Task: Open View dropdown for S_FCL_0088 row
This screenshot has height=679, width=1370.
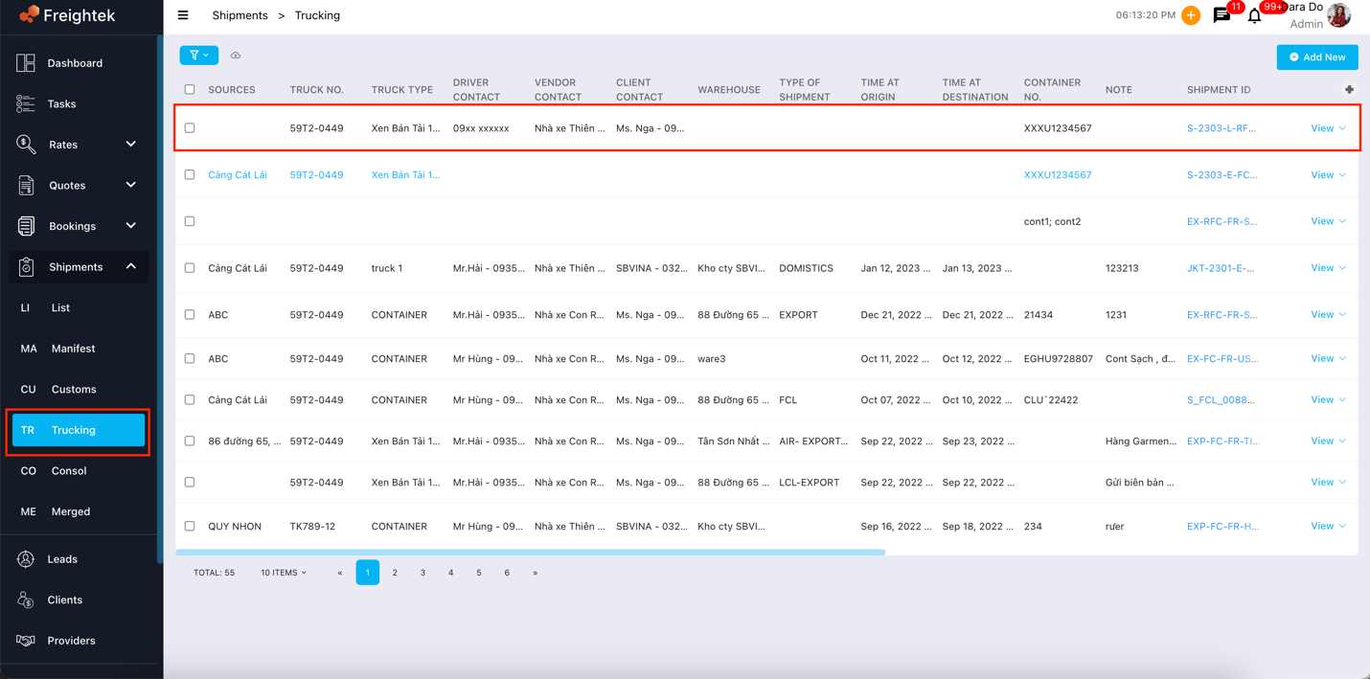Action: [1329, 399]
